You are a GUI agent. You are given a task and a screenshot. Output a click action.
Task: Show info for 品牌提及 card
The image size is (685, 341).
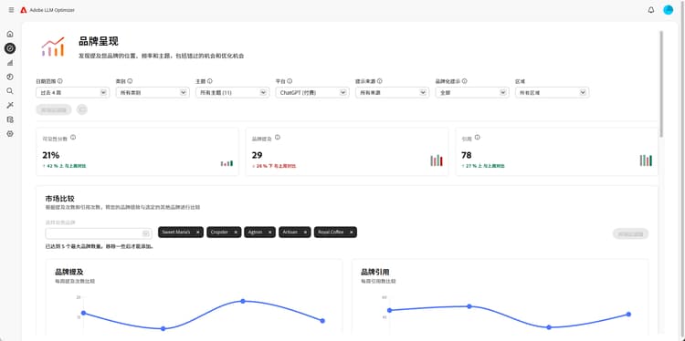click(x=278, y=138)
